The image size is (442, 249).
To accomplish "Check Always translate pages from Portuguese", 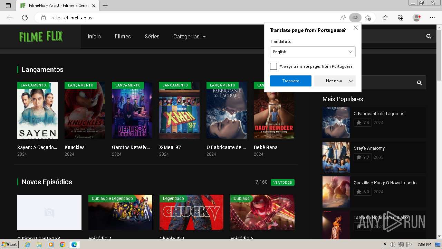I will 273,66.
